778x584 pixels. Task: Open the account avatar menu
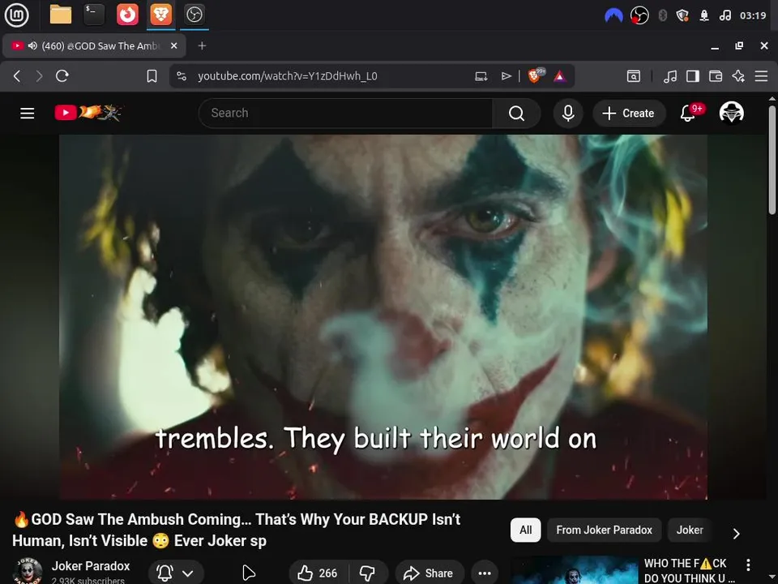(731, 114)
